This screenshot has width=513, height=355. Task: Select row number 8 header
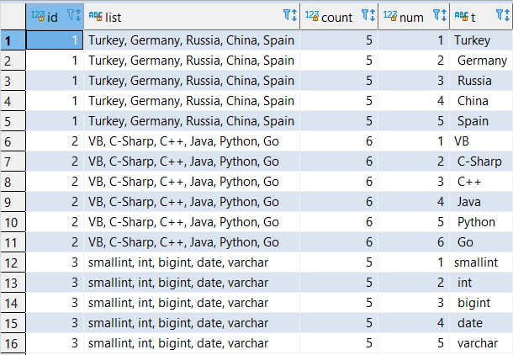(x=13, y=182)
